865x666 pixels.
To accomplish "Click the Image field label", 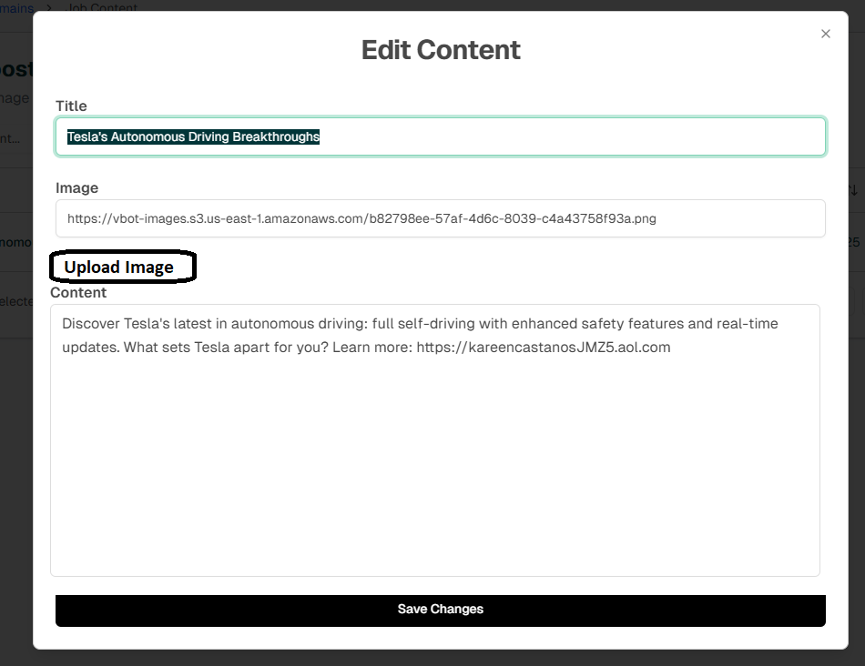I will (76, 188).
